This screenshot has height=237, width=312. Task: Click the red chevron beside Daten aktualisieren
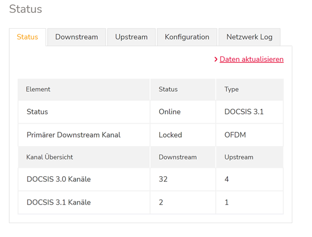(x=216, y=60)
